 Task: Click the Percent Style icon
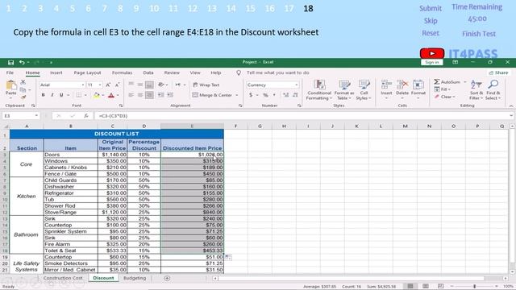[x=265, y=95]
